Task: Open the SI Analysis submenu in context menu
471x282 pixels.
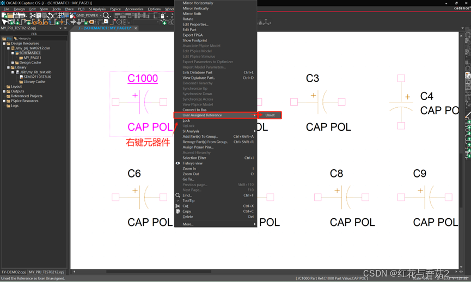Action: click(x=216, y=131)
